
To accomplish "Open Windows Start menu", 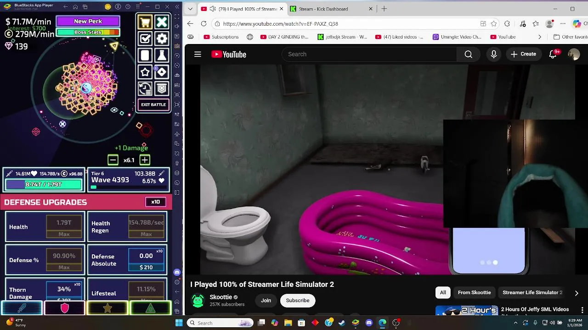I will pyautogui.click(x=179, y=323).
